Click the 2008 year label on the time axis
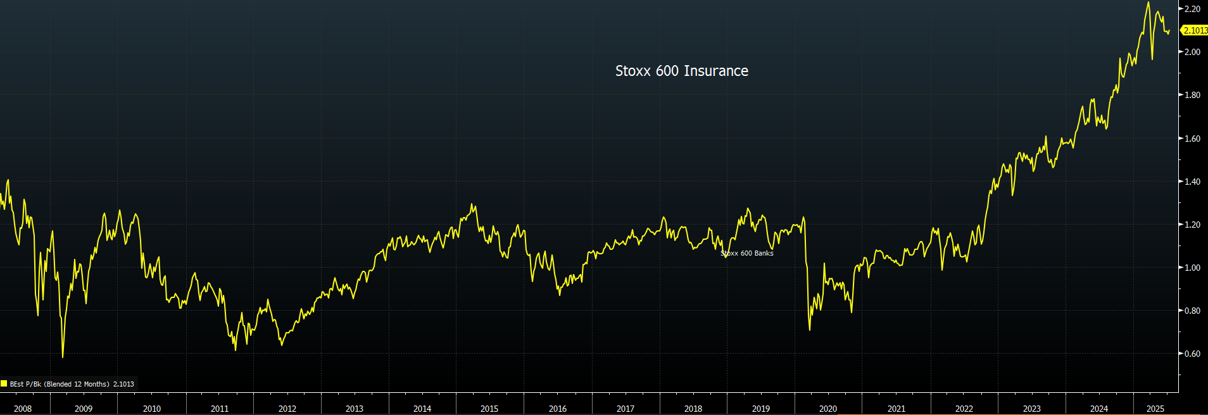Image resolution: width=1208 pixels, height=415 pixels. pyautogui.click(x=23, y=409)
